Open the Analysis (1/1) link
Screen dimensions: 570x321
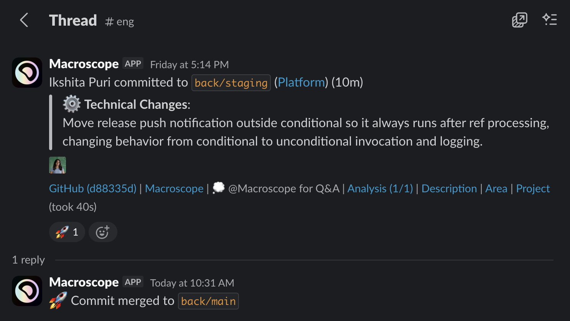[x=380, y=188]
